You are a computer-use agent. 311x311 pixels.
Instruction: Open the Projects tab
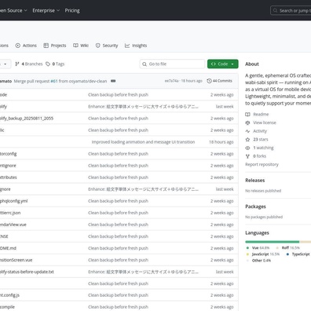(x=55, y=46)
